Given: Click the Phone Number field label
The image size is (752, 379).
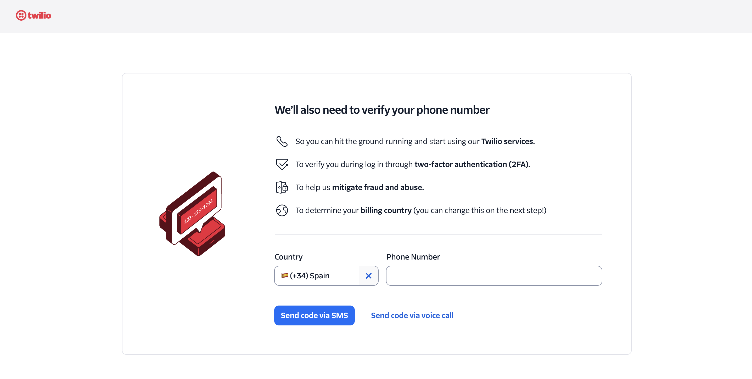Looking at the screenshot, I should [x=413, y=257].
